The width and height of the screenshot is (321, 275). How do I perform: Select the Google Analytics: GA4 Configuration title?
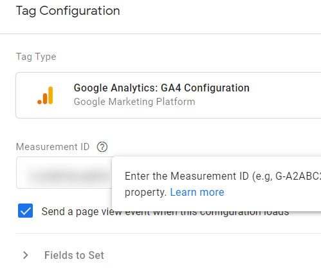point(161,88)
